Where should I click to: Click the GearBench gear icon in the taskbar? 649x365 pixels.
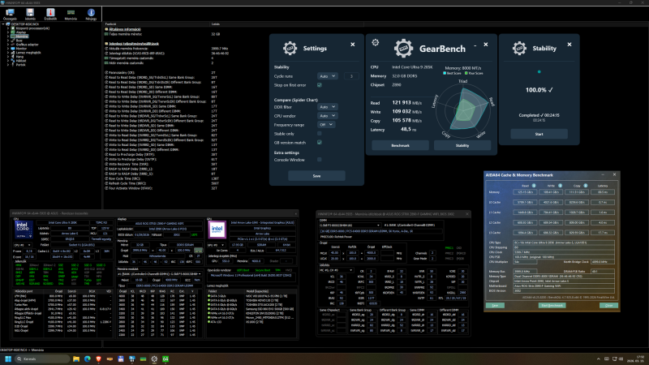pyautogui.click(x=154, y=359)
